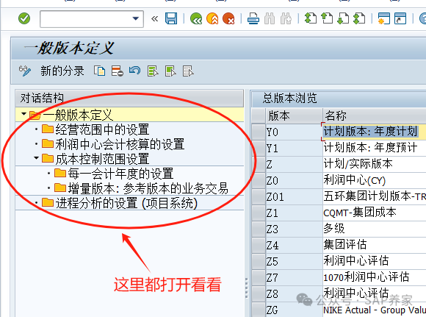The image size is (426, 317).
Task: Collapse the 成本控制范围设置 tree node
Action: [36, 157]
